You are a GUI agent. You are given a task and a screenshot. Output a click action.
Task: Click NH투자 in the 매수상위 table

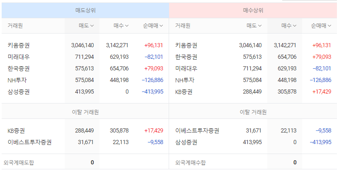click(x=185, y=80)
